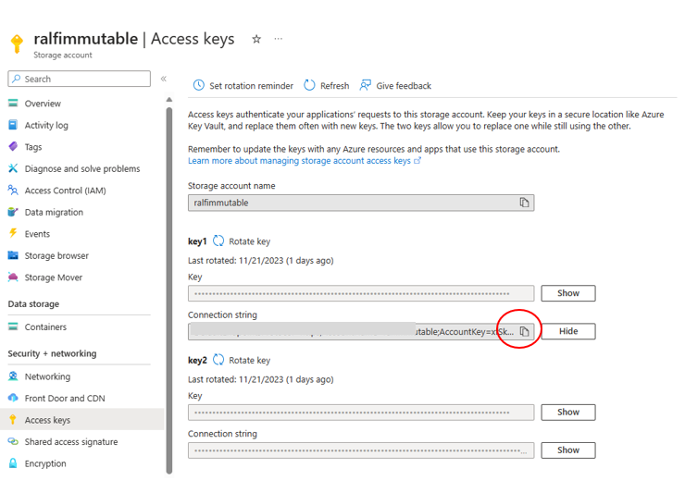Collapse the left navigation menu
This screenshot has height=493, width=685.
coord(164,80)
